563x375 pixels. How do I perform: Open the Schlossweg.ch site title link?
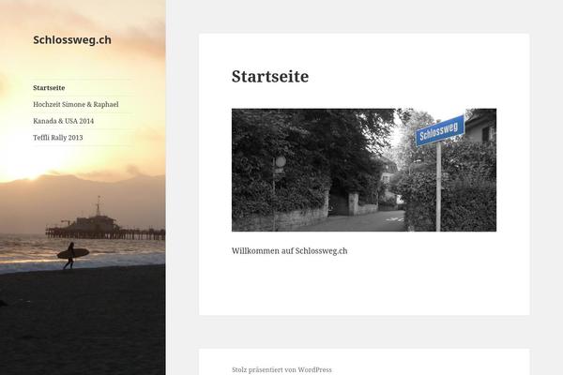tap(72, 39)
